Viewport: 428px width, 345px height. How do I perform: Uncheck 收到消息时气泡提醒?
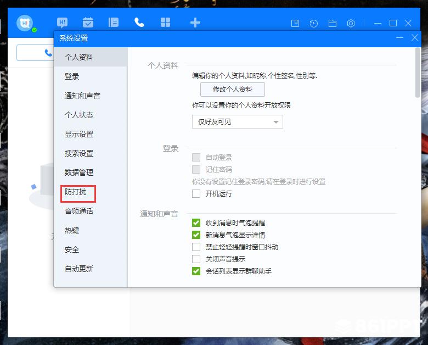[196, 223]
